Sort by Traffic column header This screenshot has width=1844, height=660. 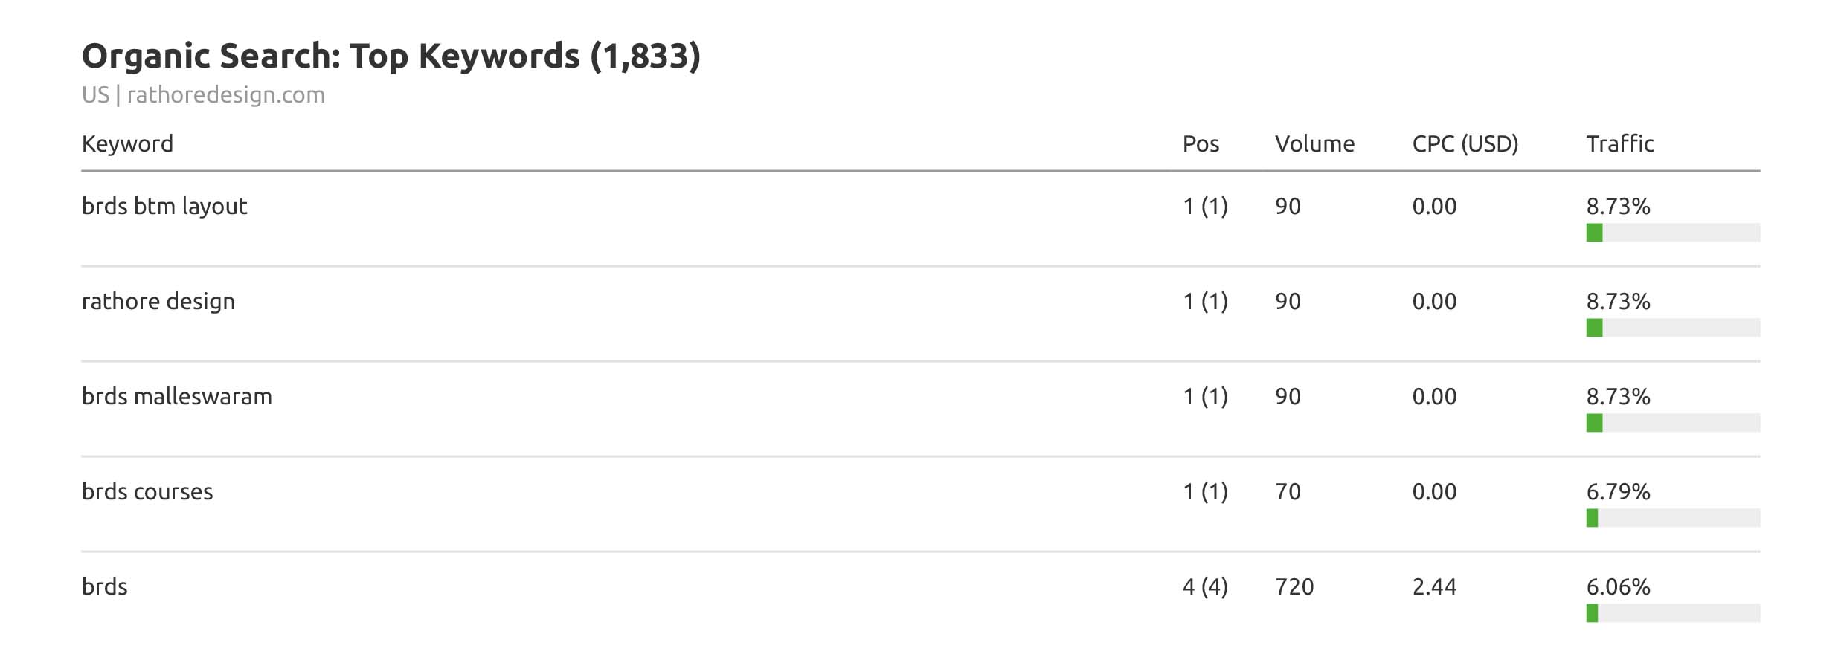pyautogui.click(x=1619, y=143)
